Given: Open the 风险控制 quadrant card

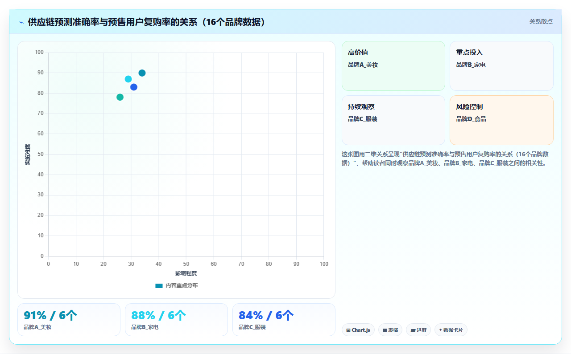Looking at the screenshot, I should (x=501, y=120).
